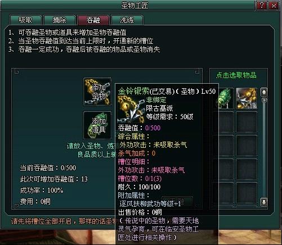Click the 当前吞融值 0/500 text
Viewport: 282px width, 245px height.
point(48,168)
